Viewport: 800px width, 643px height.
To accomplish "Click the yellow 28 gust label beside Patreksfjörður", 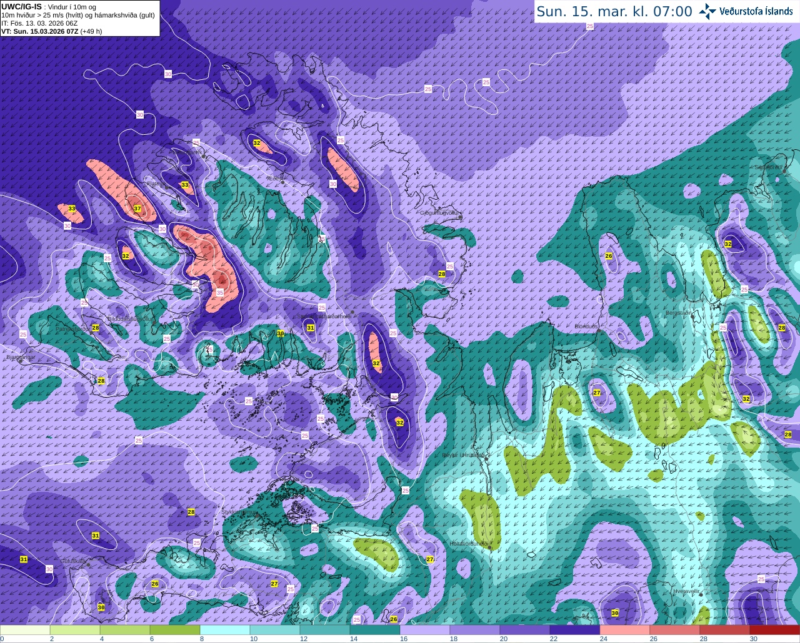I will [x=96, y=328].
